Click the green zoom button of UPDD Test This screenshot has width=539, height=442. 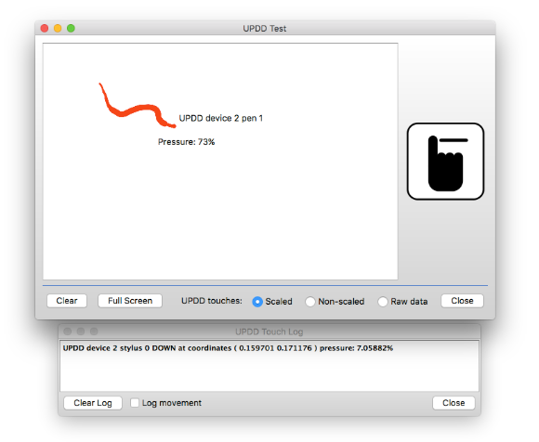click(x=71, y=28)
